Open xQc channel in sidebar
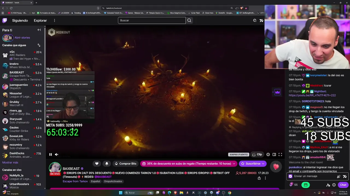 point(22,55)
